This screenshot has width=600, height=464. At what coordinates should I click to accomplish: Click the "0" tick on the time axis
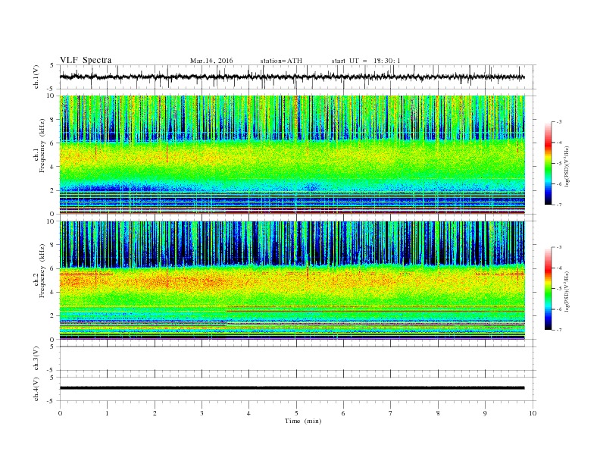click(60, 413)
